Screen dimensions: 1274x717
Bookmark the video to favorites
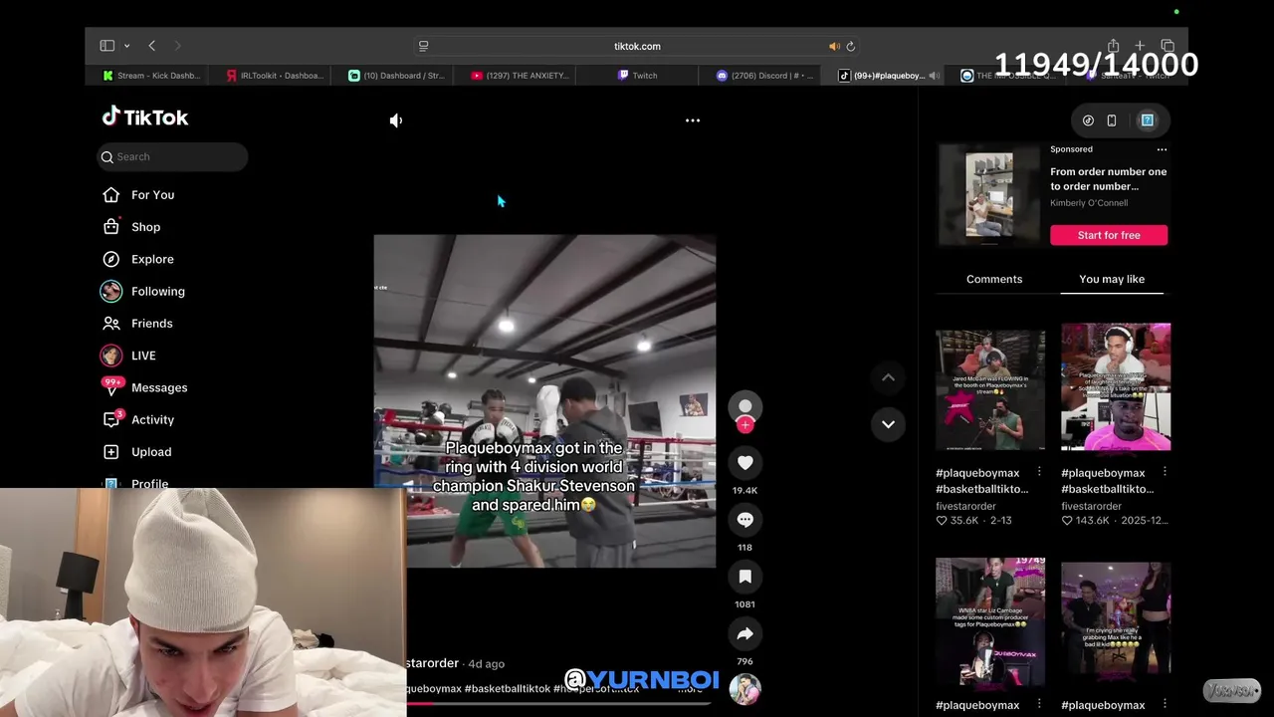744,577
